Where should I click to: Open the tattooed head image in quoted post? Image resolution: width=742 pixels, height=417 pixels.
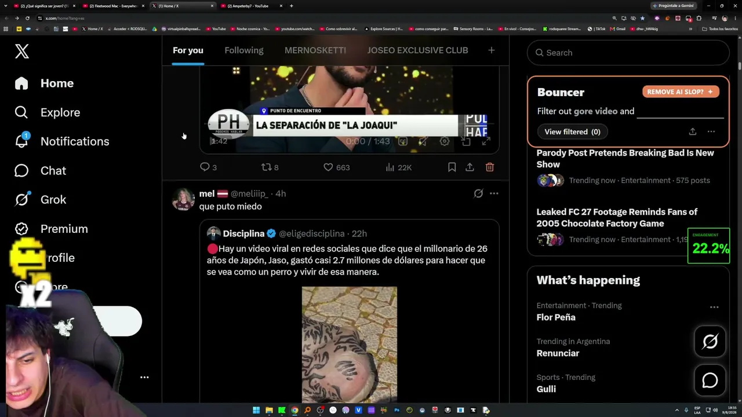pyautogui.click(x=350, y=344)
